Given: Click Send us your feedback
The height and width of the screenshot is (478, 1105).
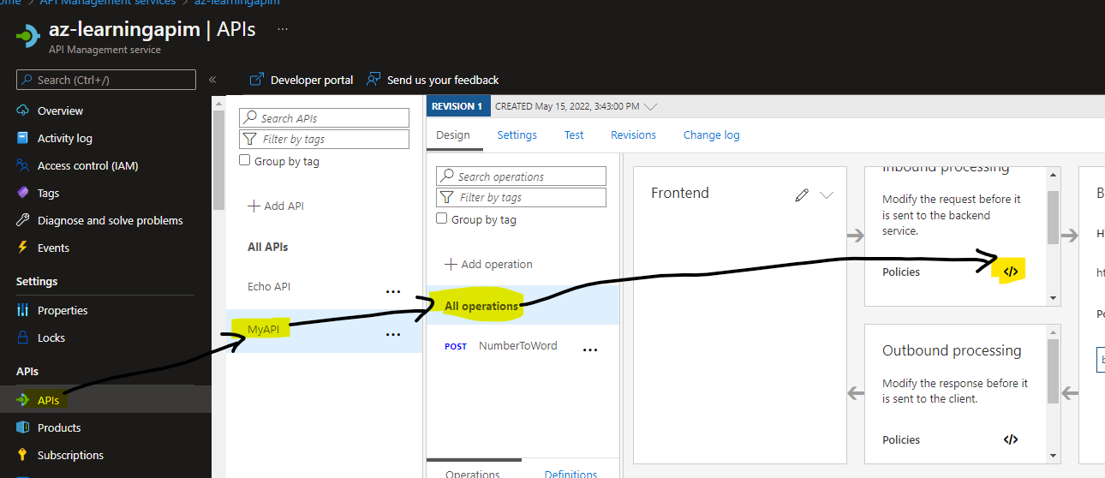Looking at the screenshot, I should [433, 80].
